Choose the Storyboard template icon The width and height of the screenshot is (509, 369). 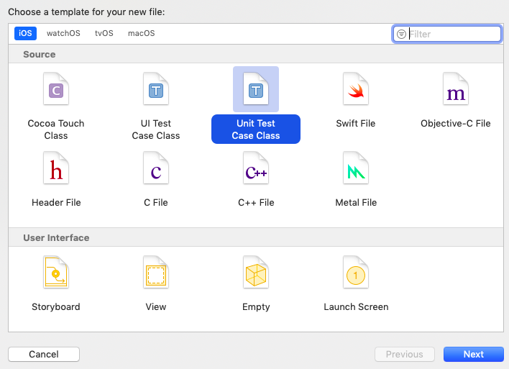pos(56,272)
